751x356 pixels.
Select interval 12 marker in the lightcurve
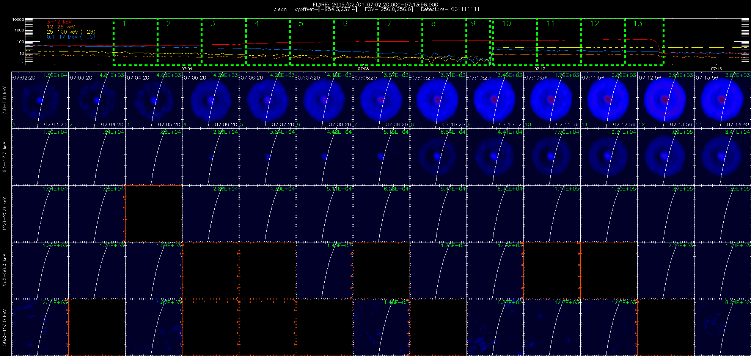click(594, 23)
